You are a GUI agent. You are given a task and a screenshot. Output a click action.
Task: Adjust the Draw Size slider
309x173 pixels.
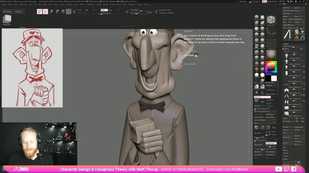click(x=141, y=13)
